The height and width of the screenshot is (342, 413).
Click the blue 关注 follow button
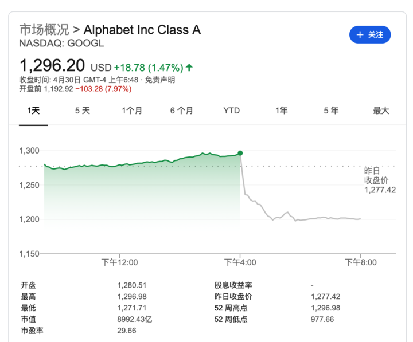coord(370,34)
